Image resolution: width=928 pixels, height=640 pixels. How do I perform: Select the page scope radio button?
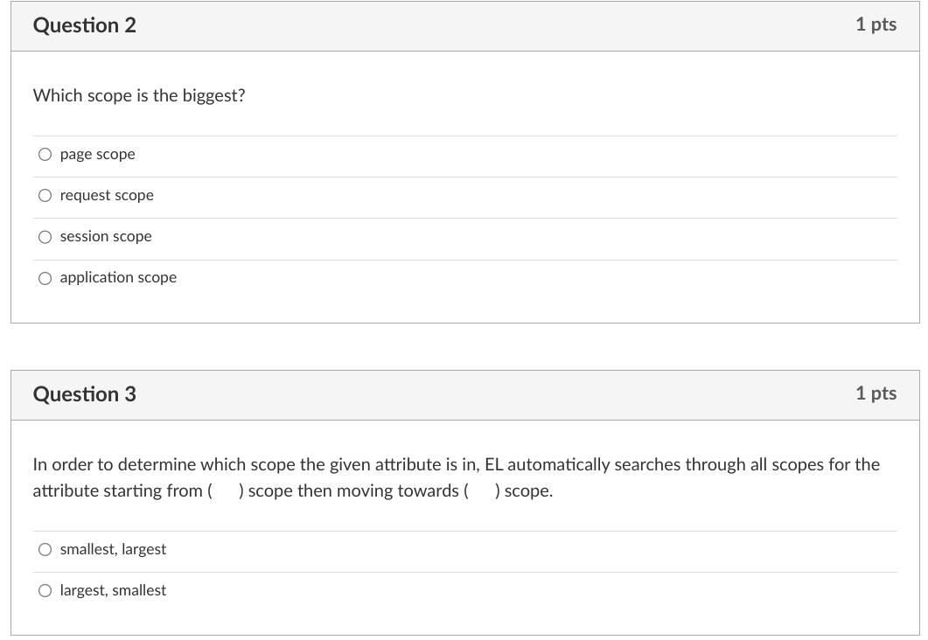45,154
